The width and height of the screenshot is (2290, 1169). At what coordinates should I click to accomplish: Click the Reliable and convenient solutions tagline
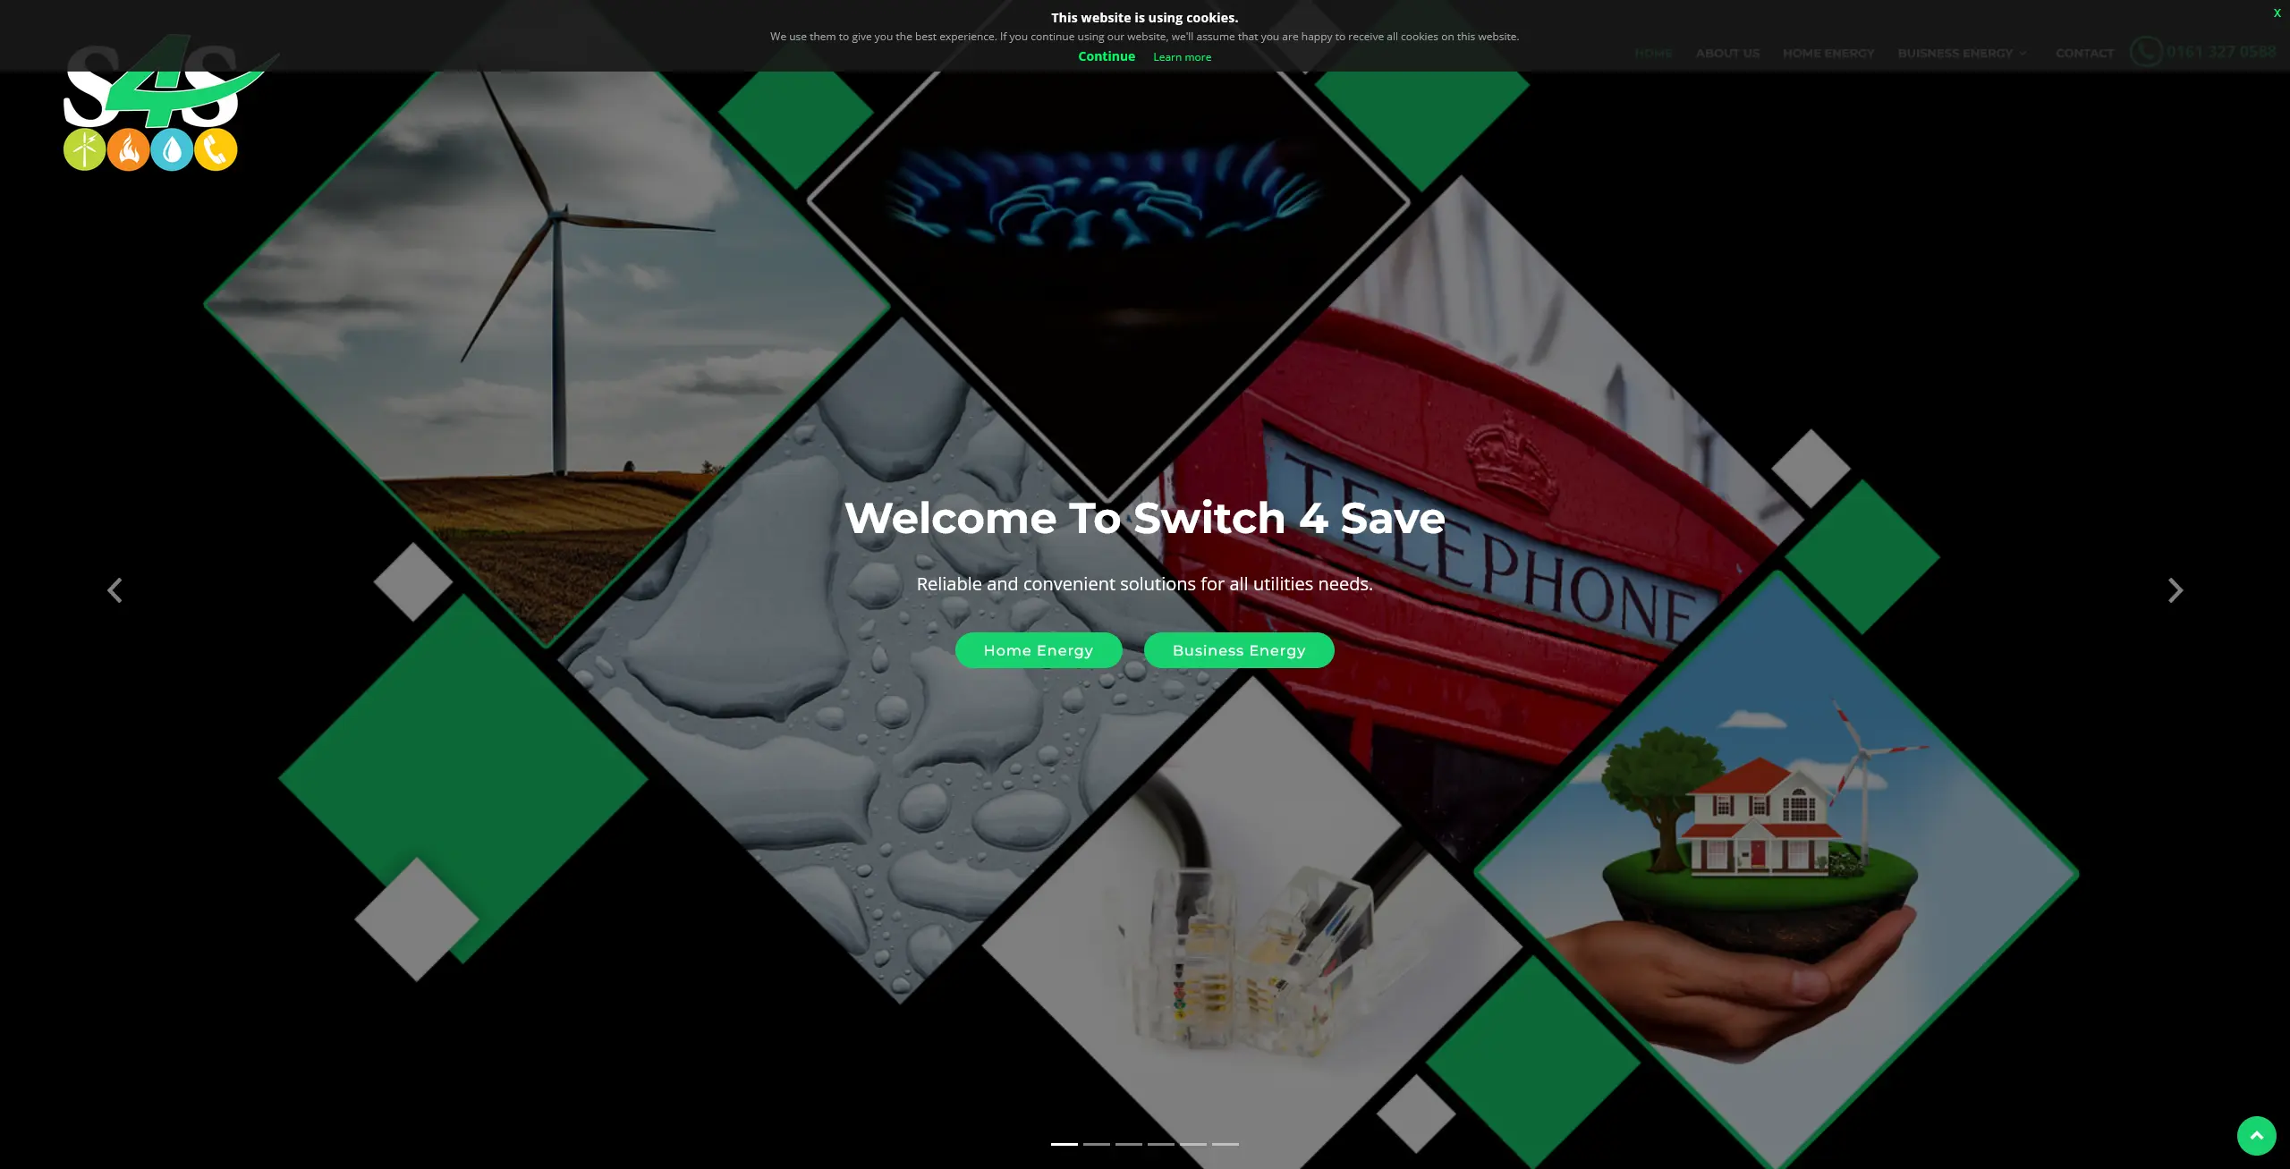pyautogui.click(x=1145, y=584)
